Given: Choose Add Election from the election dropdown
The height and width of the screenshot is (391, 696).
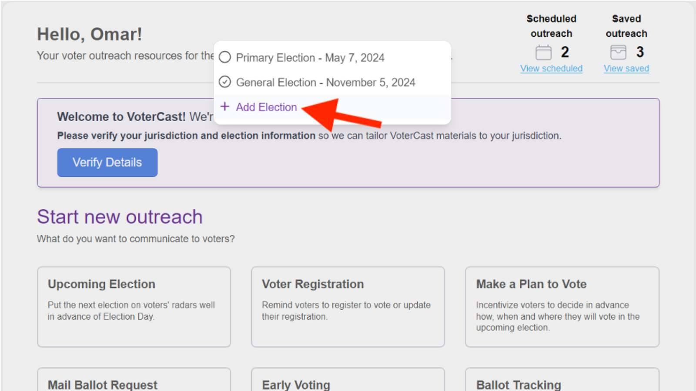Looking at the screenshot, I should pyautogui.click(x=266, y=107).
